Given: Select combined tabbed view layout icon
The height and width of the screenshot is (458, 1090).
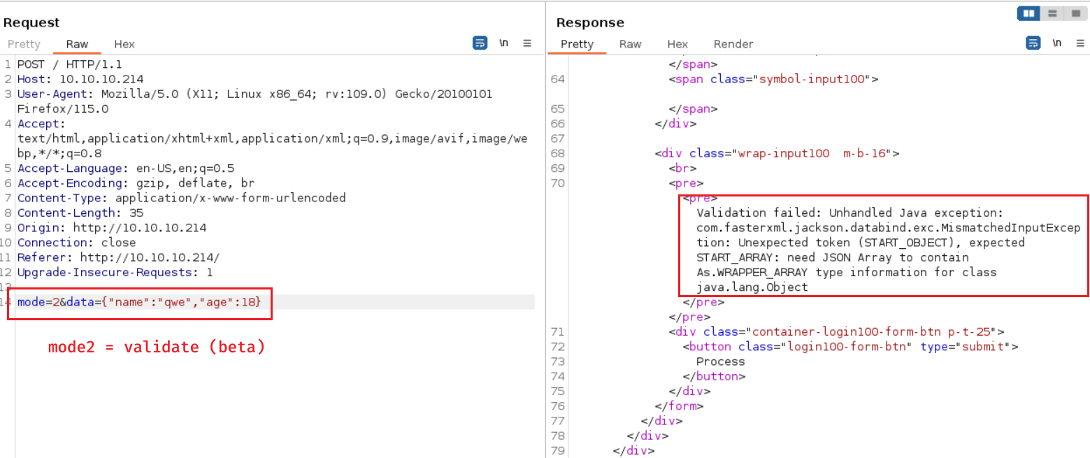Looking at the screenshot, I should (1074, 13).
